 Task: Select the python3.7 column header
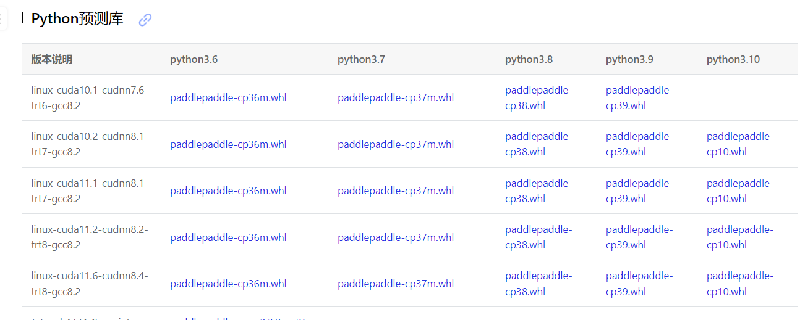tap(362, 59)
